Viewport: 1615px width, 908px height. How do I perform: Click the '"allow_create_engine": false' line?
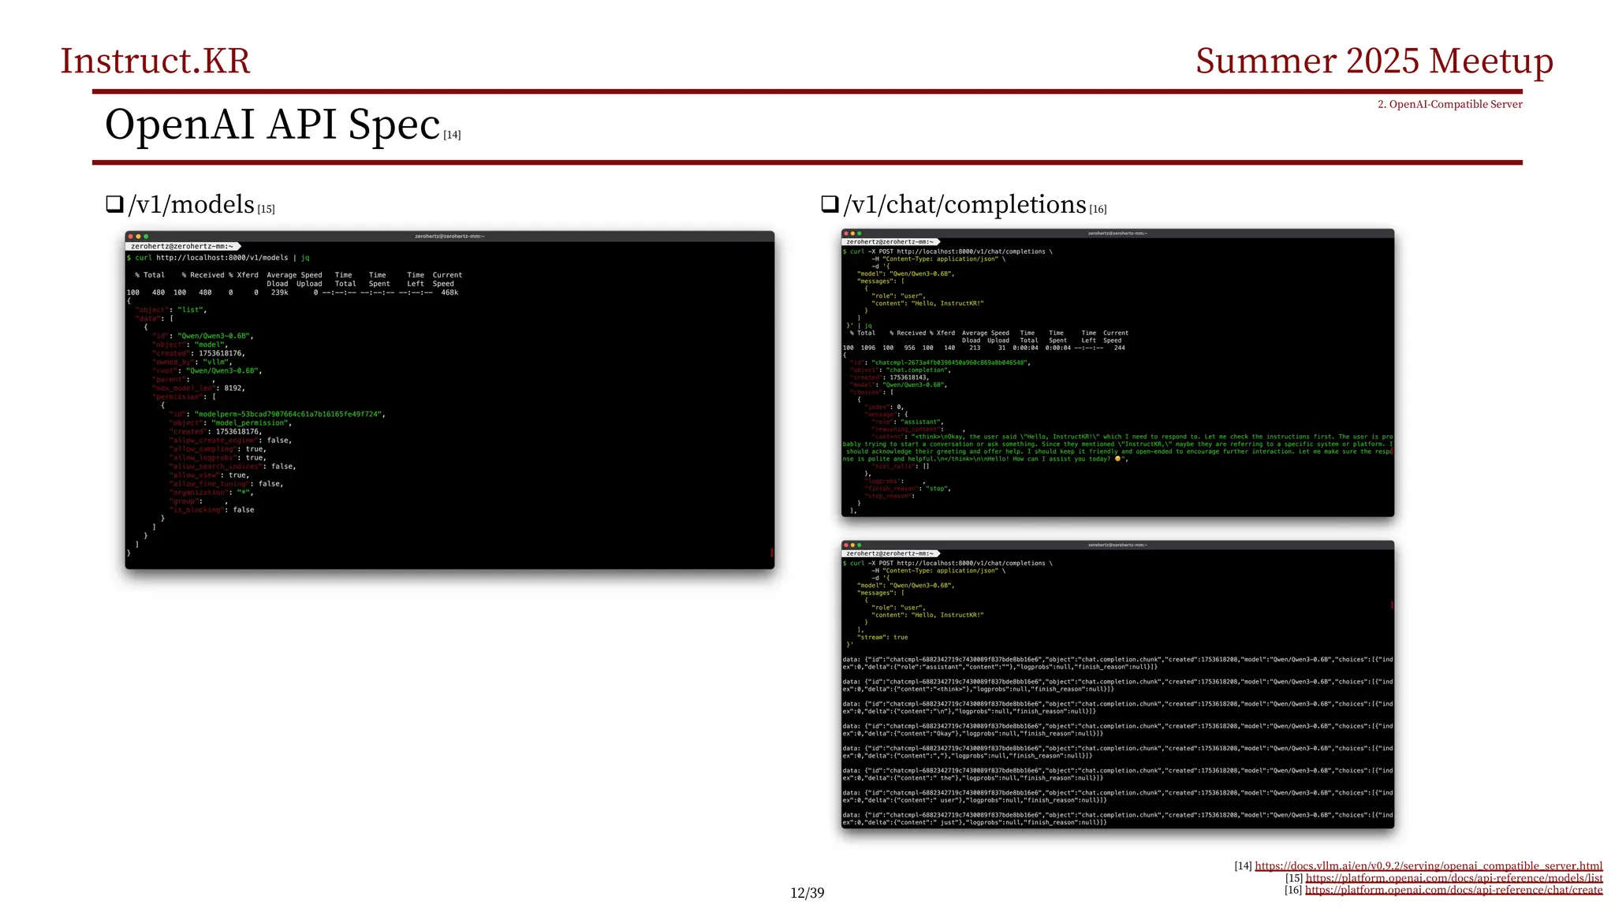click(x=230, y=440)
